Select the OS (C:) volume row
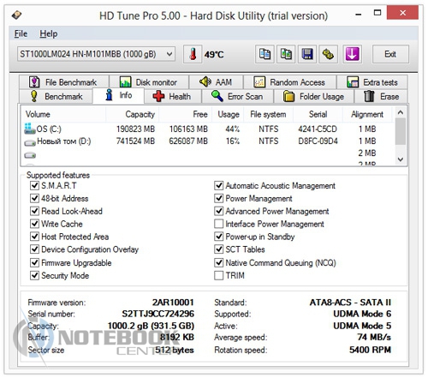 coord(208,129)
